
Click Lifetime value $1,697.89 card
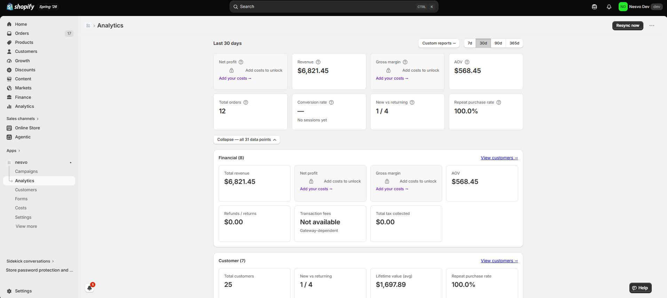coord(406,283)
